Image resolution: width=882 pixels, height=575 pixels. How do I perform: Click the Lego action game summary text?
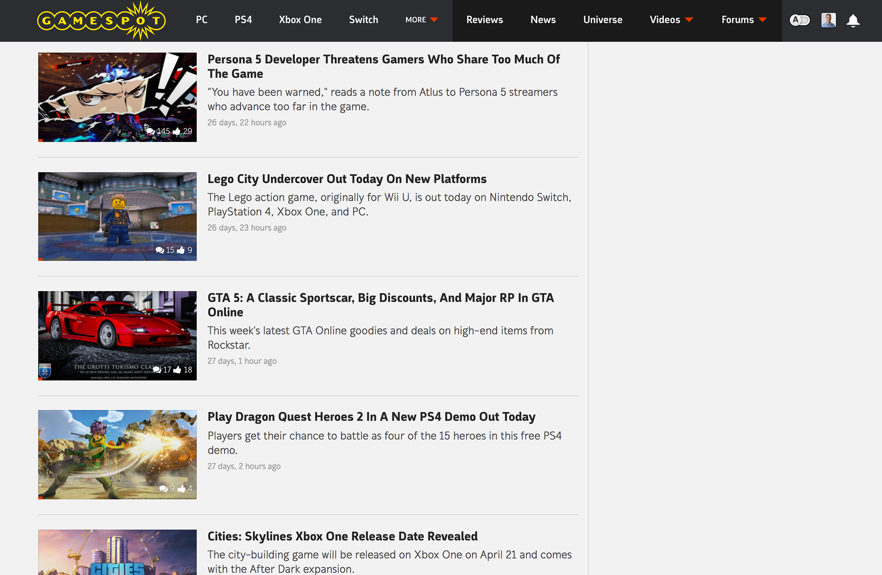[390, 204]
